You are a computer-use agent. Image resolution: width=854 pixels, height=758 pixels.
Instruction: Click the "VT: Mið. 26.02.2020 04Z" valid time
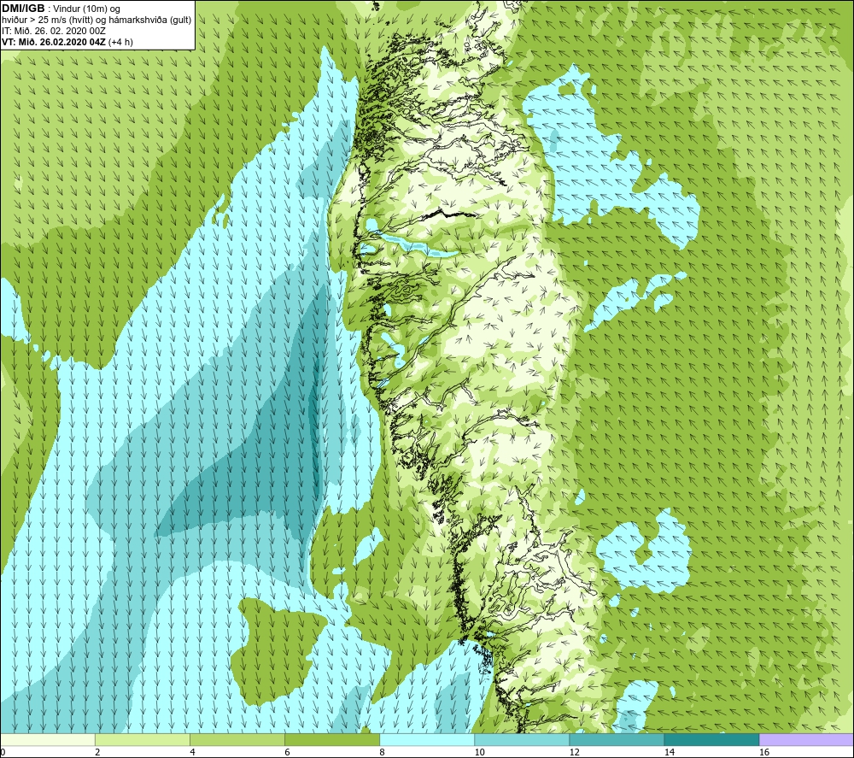(x=54, y=42)
